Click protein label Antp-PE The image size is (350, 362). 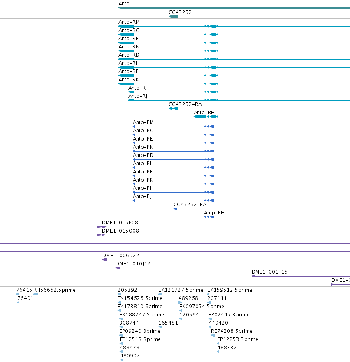tap(143, 139)
